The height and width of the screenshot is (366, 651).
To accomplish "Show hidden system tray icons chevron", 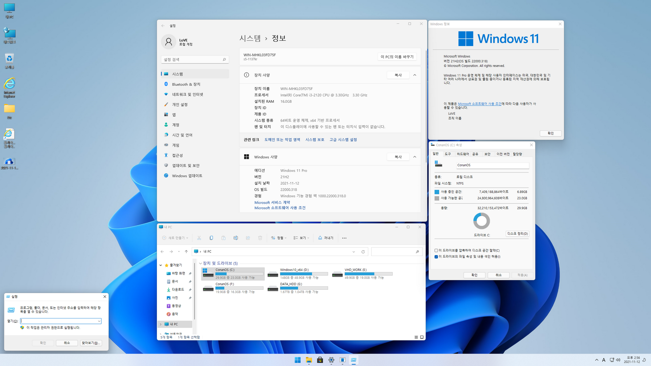I will (x=597, y=360).
